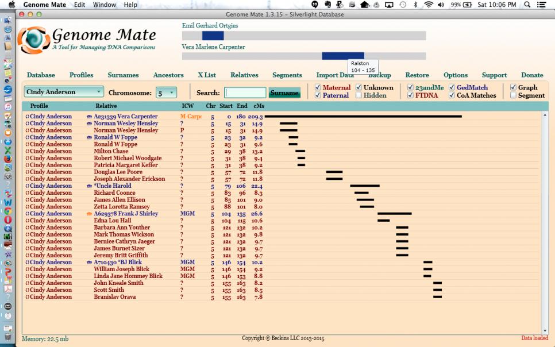Open Microsoft Excel from the dock

pyautogui.click(x=8, y=150)
